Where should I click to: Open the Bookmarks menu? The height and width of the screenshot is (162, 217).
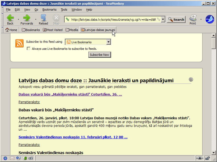pyautogui.click(x=50, y=10)
